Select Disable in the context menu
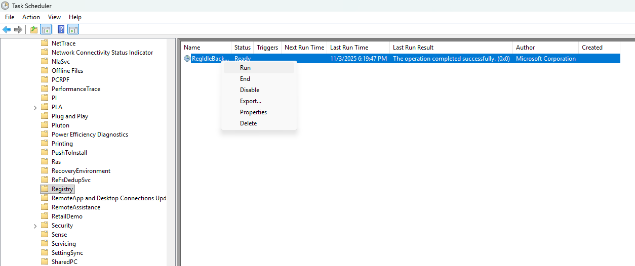 [x=259, y=90]
